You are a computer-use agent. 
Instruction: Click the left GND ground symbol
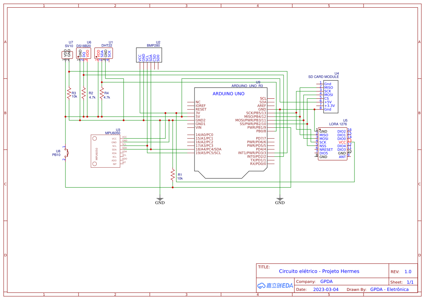point(160,199)
